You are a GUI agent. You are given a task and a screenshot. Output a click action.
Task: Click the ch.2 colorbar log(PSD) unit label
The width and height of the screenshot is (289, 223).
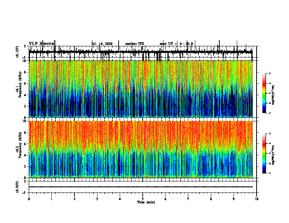coord(273,155)
